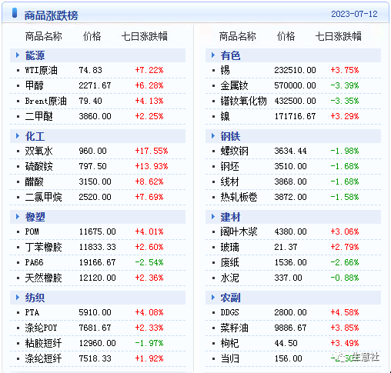Click the 废纸 change value -2.66%
The width and height of the screenshot is (391, 373).
pyautogui.click(x=345, y=262)
